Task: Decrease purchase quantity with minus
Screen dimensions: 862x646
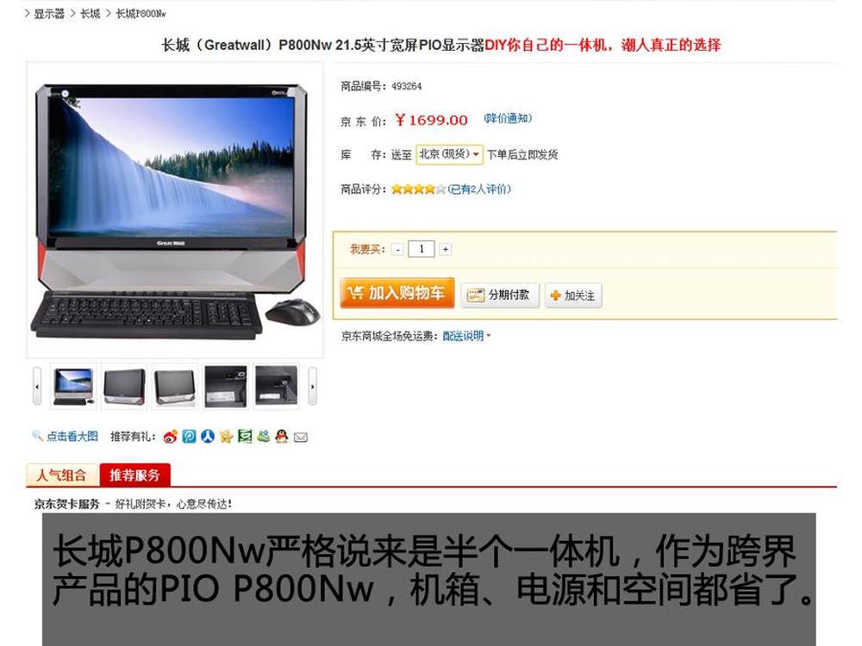Action: [x=398, y=250]
